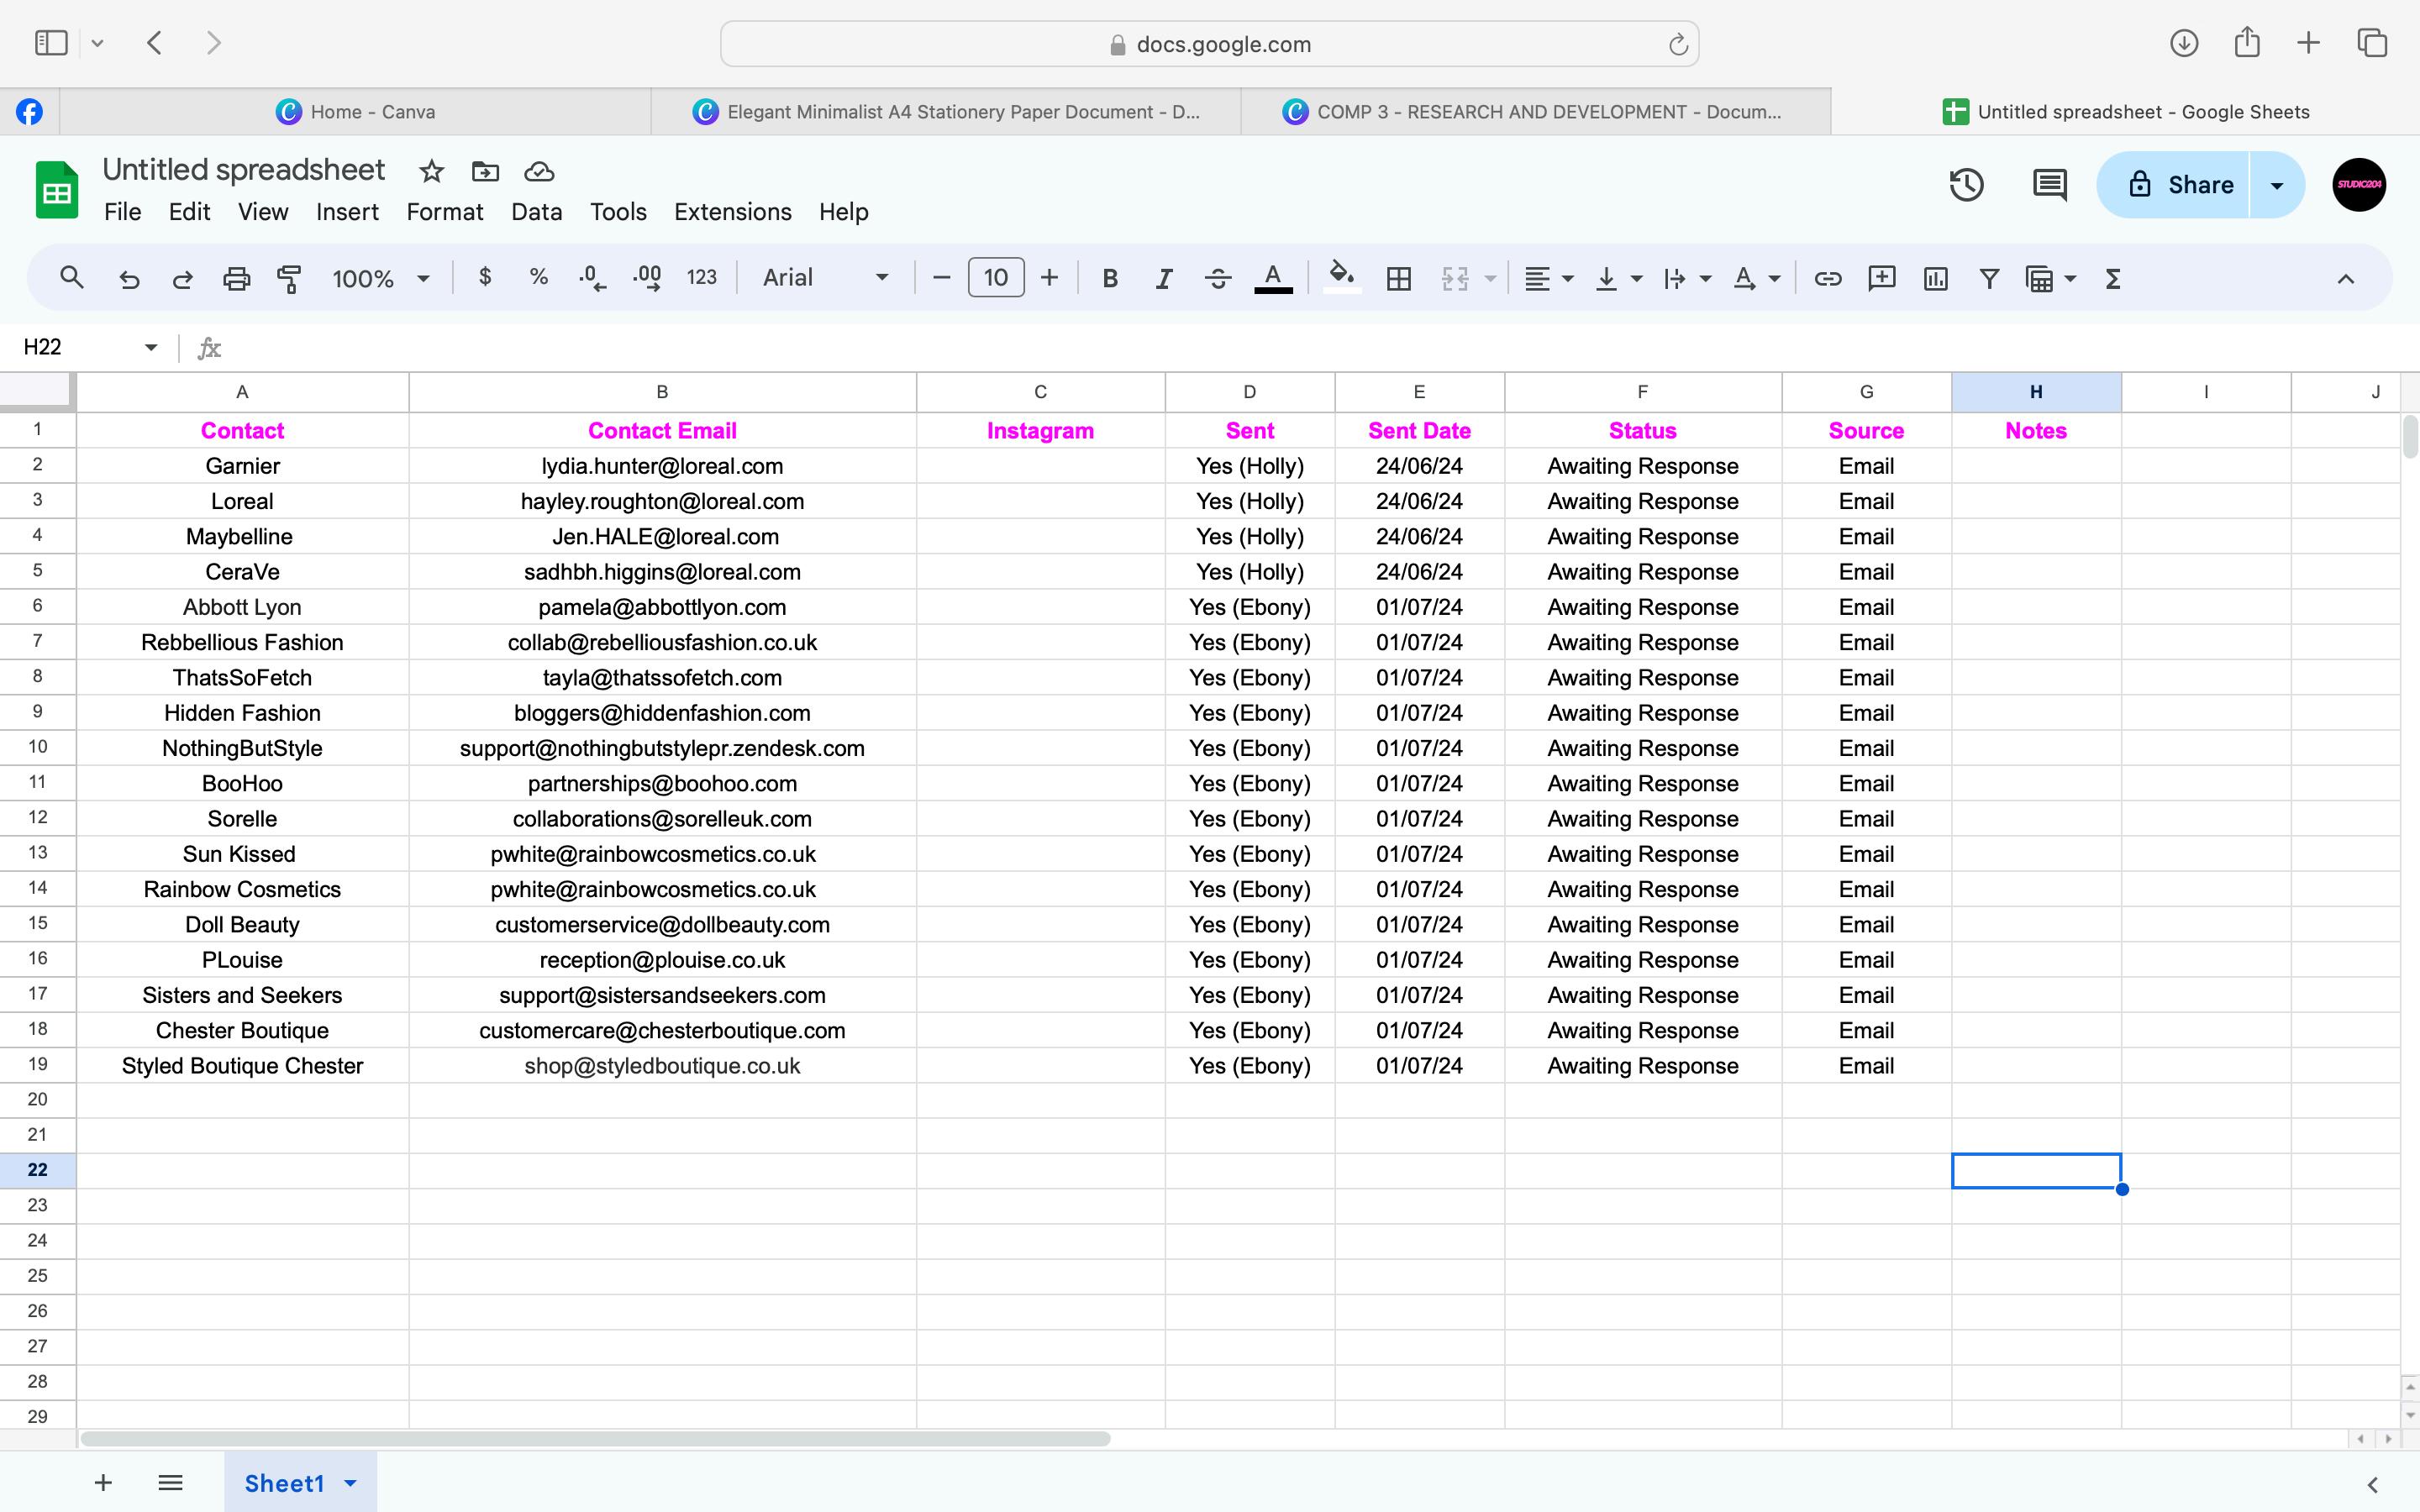
Task: Click the paint format roller icon
Action: tap(289, 279)
